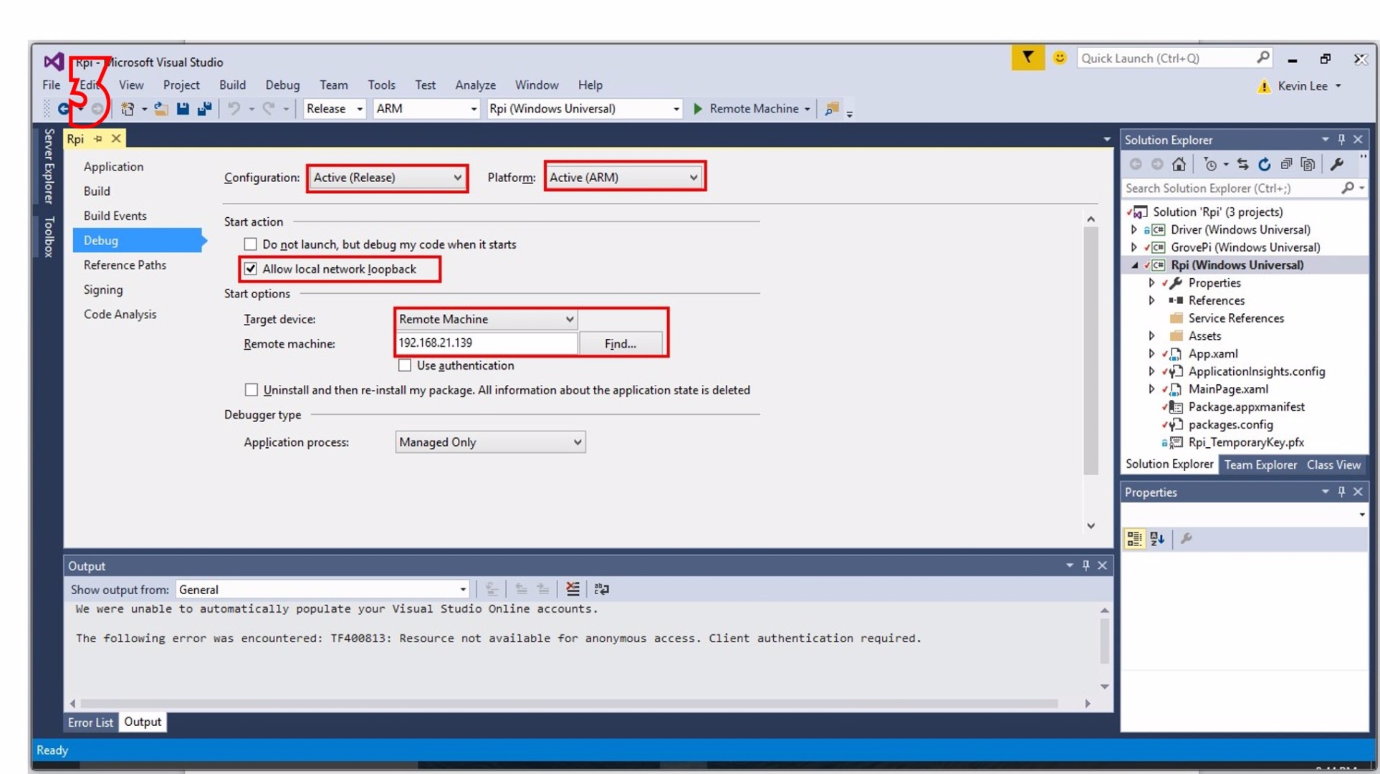Open the Tools menu
Image resolution: width=1380 pixels, height=774 pixels.
381,85
